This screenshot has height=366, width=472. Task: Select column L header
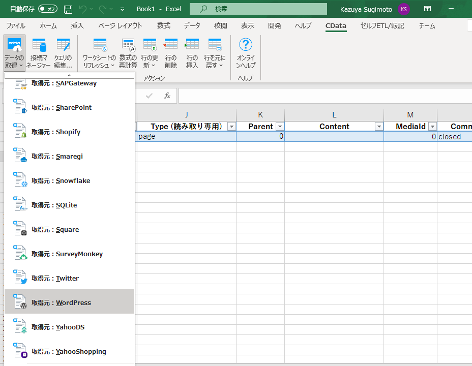[334, 115]
